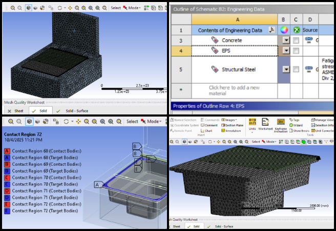Click the Worksheet icon in the ribbon

(x=265, y=124)
